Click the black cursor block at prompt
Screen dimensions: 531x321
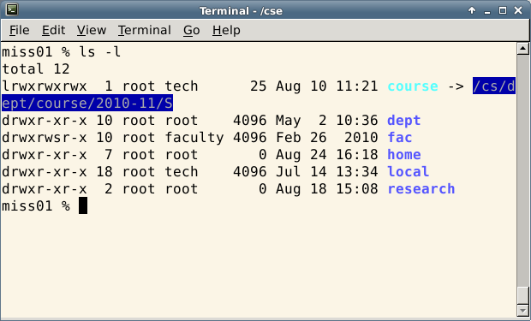83,206
